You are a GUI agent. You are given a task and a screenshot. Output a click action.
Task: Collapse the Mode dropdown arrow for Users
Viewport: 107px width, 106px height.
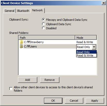(x=94, y=47)
